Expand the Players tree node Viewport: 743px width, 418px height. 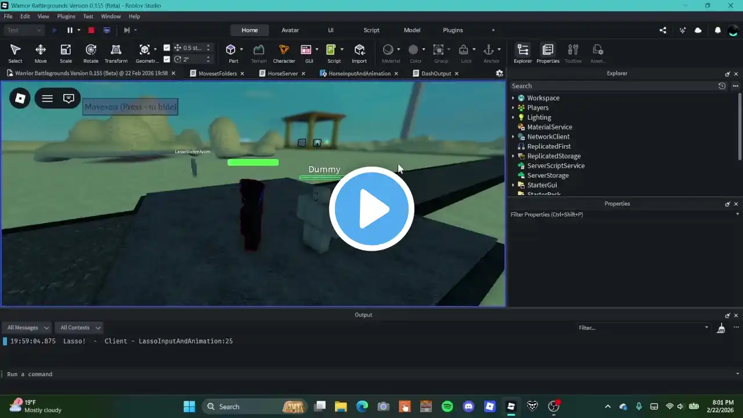tap(513, 107)
